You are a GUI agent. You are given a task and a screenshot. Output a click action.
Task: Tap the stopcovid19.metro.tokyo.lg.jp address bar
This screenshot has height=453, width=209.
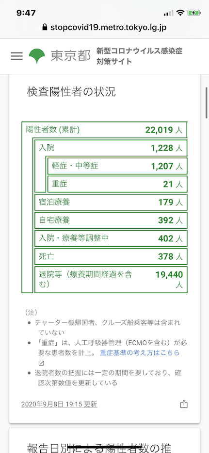coord(105,28)
